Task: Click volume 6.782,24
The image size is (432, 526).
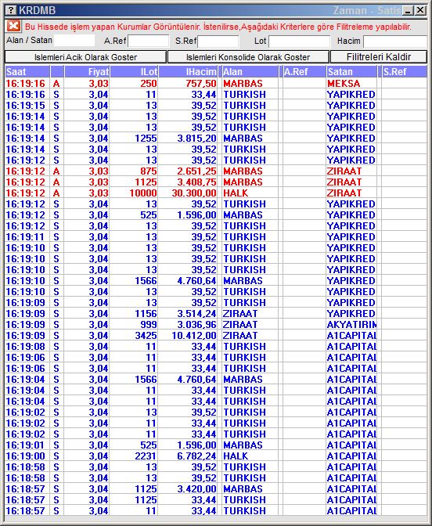Action: (x=188, y=456)
